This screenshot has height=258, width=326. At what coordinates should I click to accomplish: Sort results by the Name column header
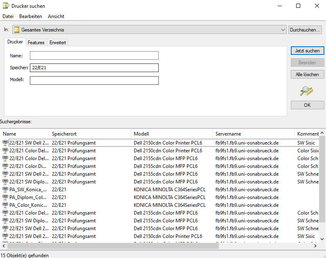pyautogui.click(x=25, y=134)
